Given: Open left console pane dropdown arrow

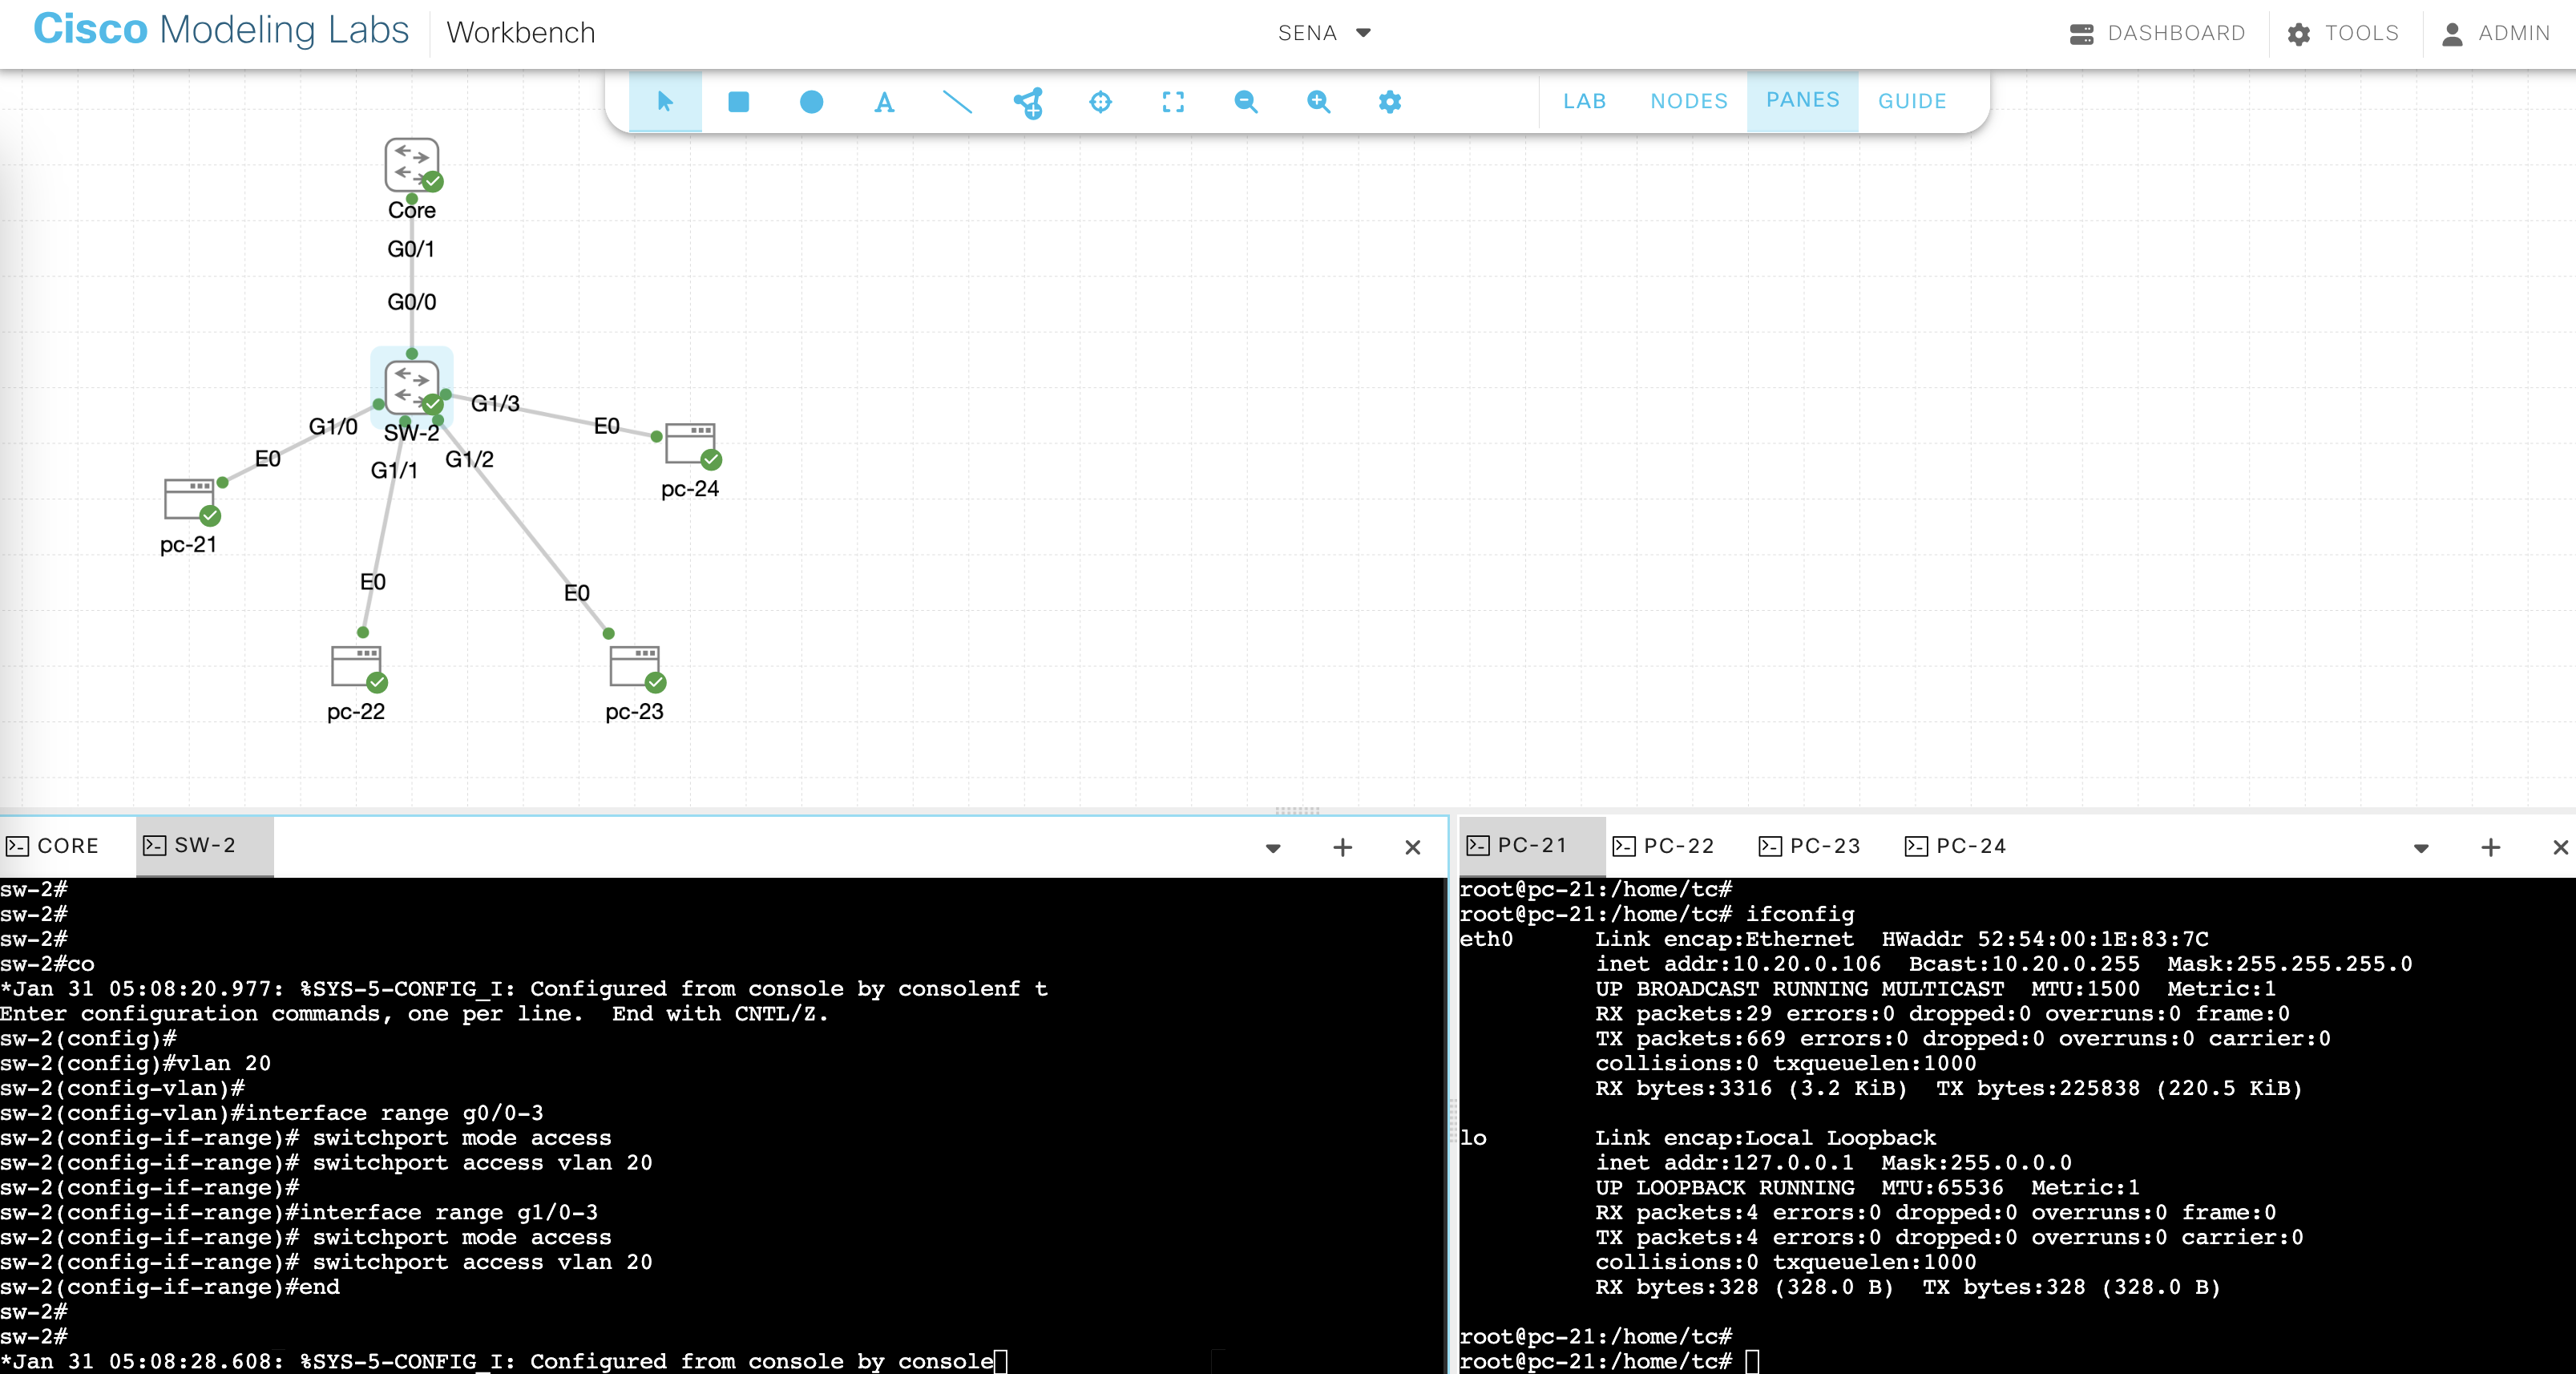Looking at the screenshot, I should point(1272,848).
